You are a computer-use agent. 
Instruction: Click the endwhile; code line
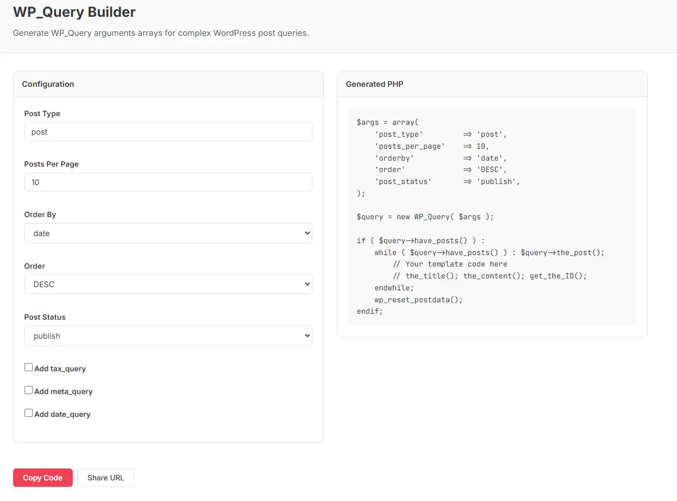tap(394, 288)
